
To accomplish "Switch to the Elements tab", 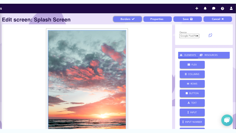I will point(189,55).
